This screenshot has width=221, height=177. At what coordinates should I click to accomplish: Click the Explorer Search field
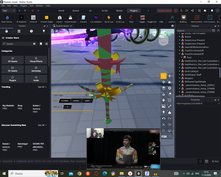[194, 31]
